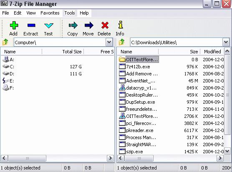
Task: Click left panel horizontal scrollbar thumb
Action: [27, 158]
